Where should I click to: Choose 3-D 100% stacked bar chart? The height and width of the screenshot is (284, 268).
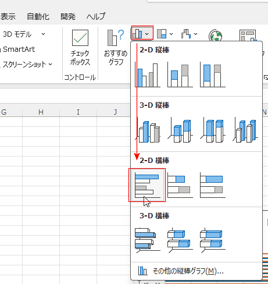tap(213, 240)
